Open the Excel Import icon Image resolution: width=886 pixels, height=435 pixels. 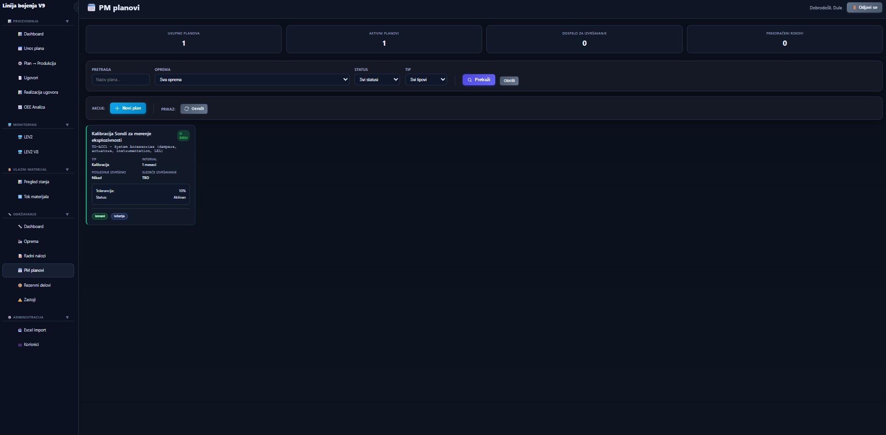pyautogui.click(x=20, y=330)
